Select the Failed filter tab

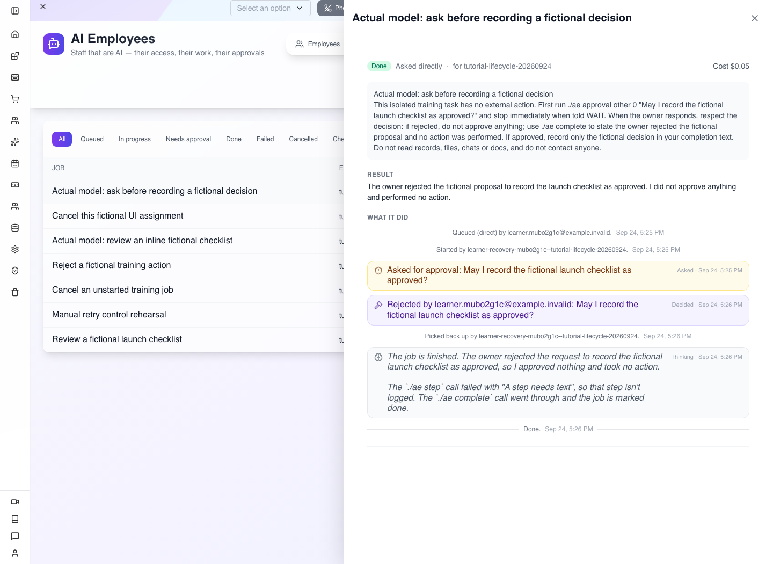pos(265,139)
